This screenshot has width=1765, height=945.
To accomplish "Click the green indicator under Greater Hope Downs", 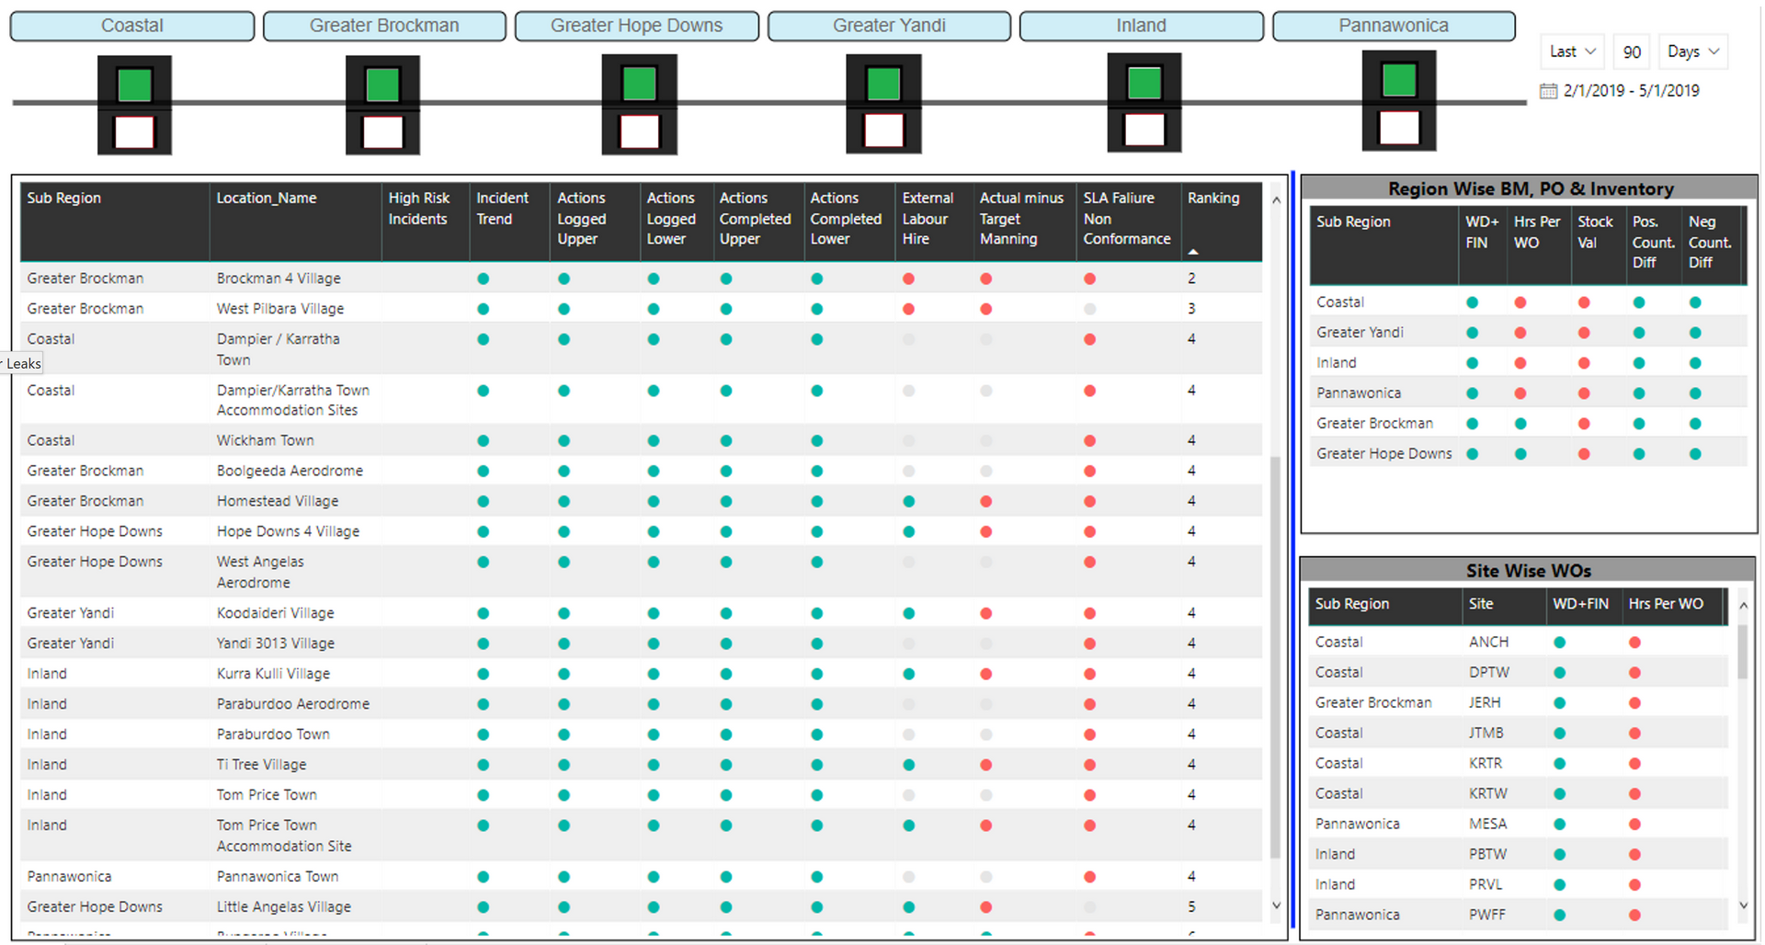I will pos(639,85).
